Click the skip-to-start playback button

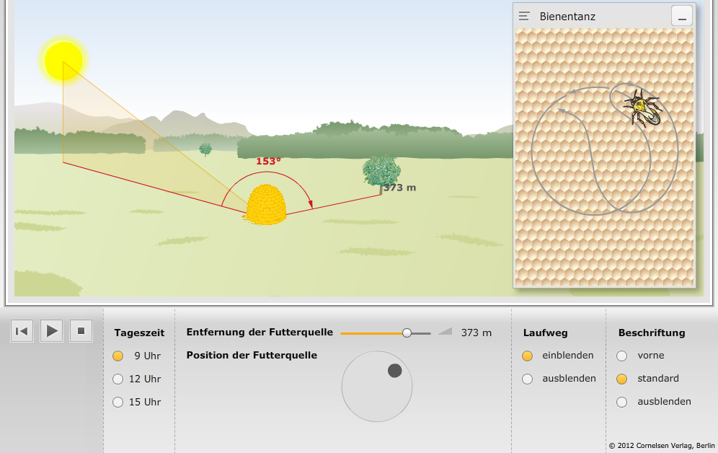[x=22, y=331]
